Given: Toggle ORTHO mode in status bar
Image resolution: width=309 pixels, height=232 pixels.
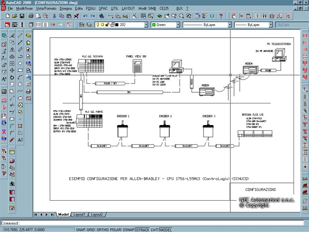Looking at the screenshot, I should point(102,230).
